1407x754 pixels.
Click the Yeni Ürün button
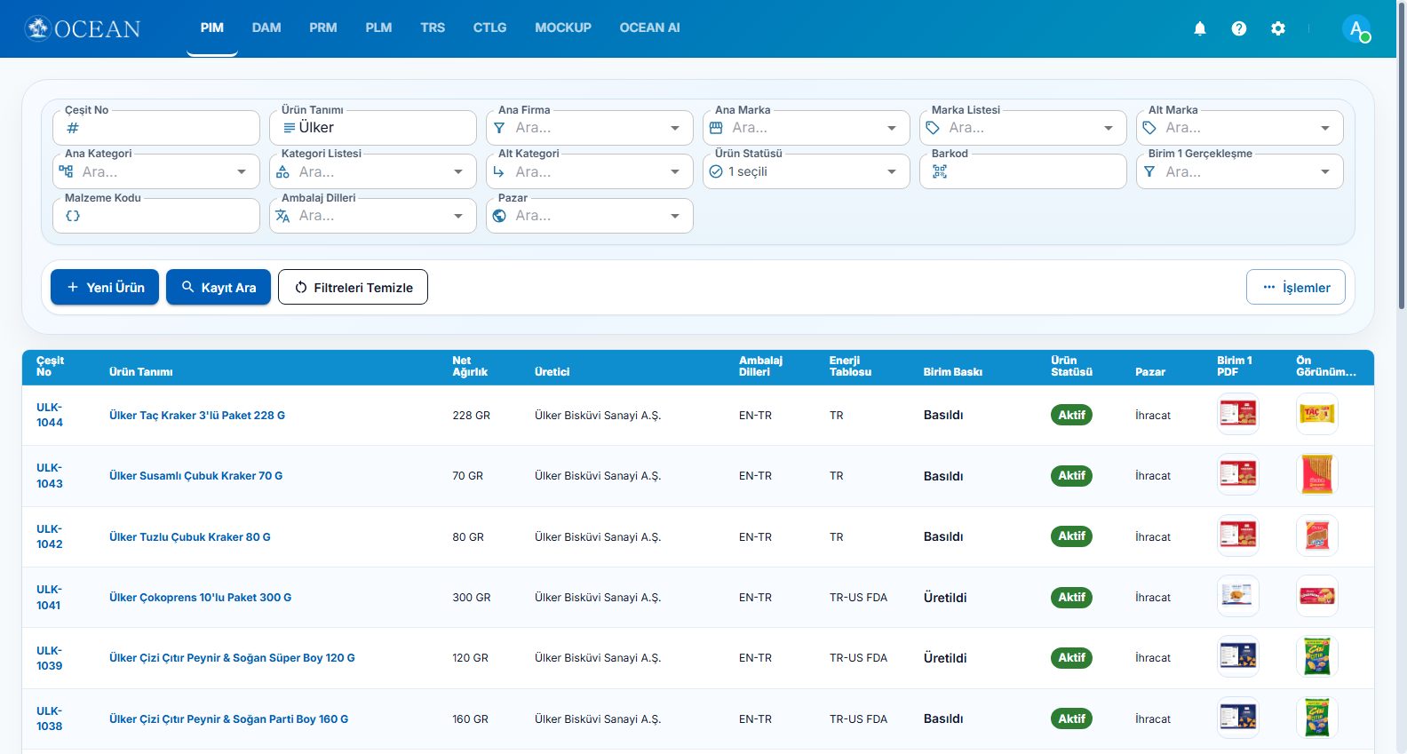click(x=105, y=287)
